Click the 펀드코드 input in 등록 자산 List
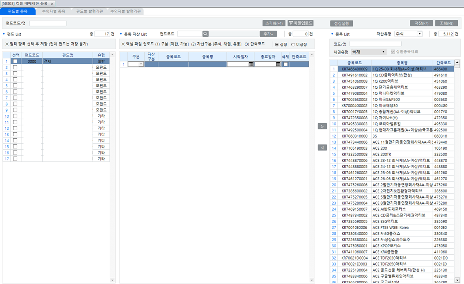This screenshot has width=464, height=284. coord(190,34)
